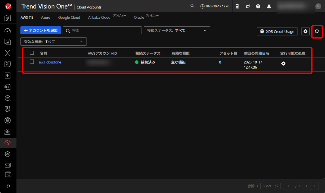325x193 pixels.
Task: Open the database stack sidebar icon
Action: point(8,120)
